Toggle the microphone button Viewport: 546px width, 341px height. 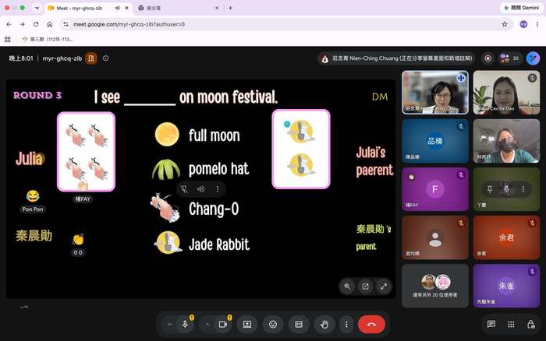186,325
